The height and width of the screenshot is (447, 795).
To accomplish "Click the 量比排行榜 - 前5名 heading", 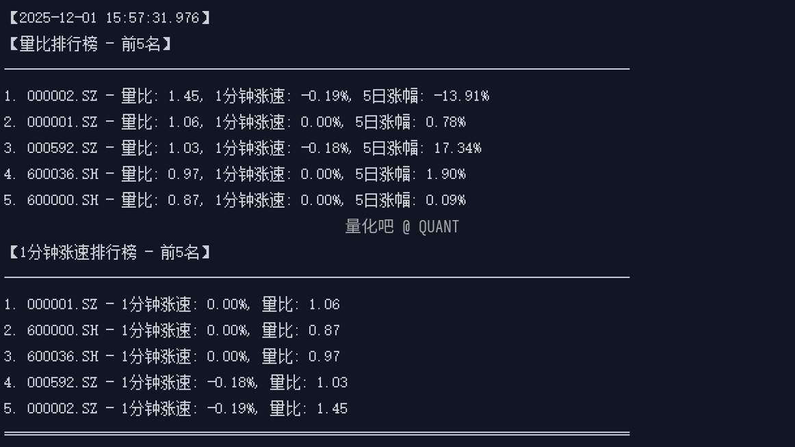I will pos(90,44).
